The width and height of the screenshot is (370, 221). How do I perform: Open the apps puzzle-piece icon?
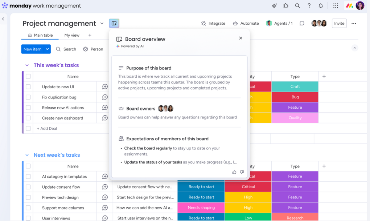pyautogui.click(x=286, y=6)
